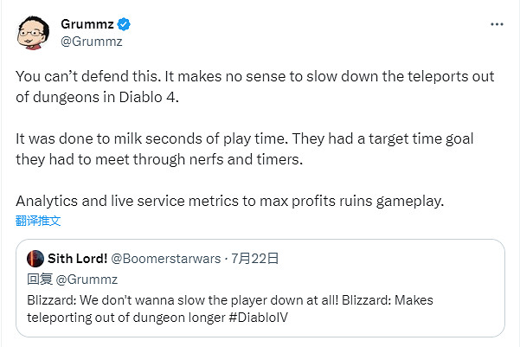Click the 翻译推文 translate link
The width and height of the screenshot is (520, 347).
pyautogui.click(x=38, y=221)
